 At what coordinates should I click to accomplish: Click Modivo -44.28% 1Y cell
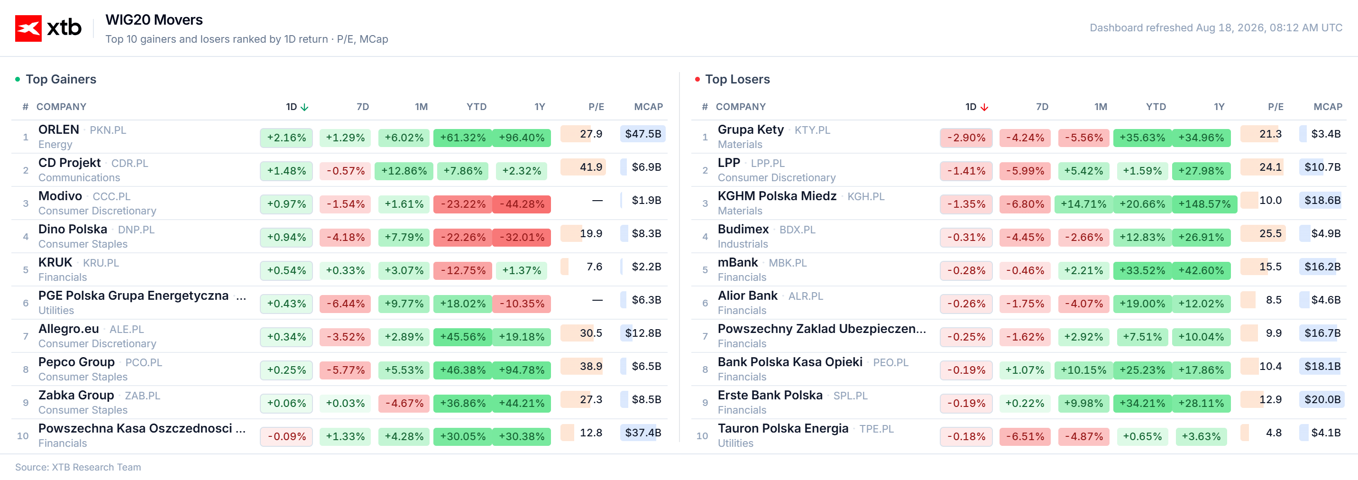522,204
